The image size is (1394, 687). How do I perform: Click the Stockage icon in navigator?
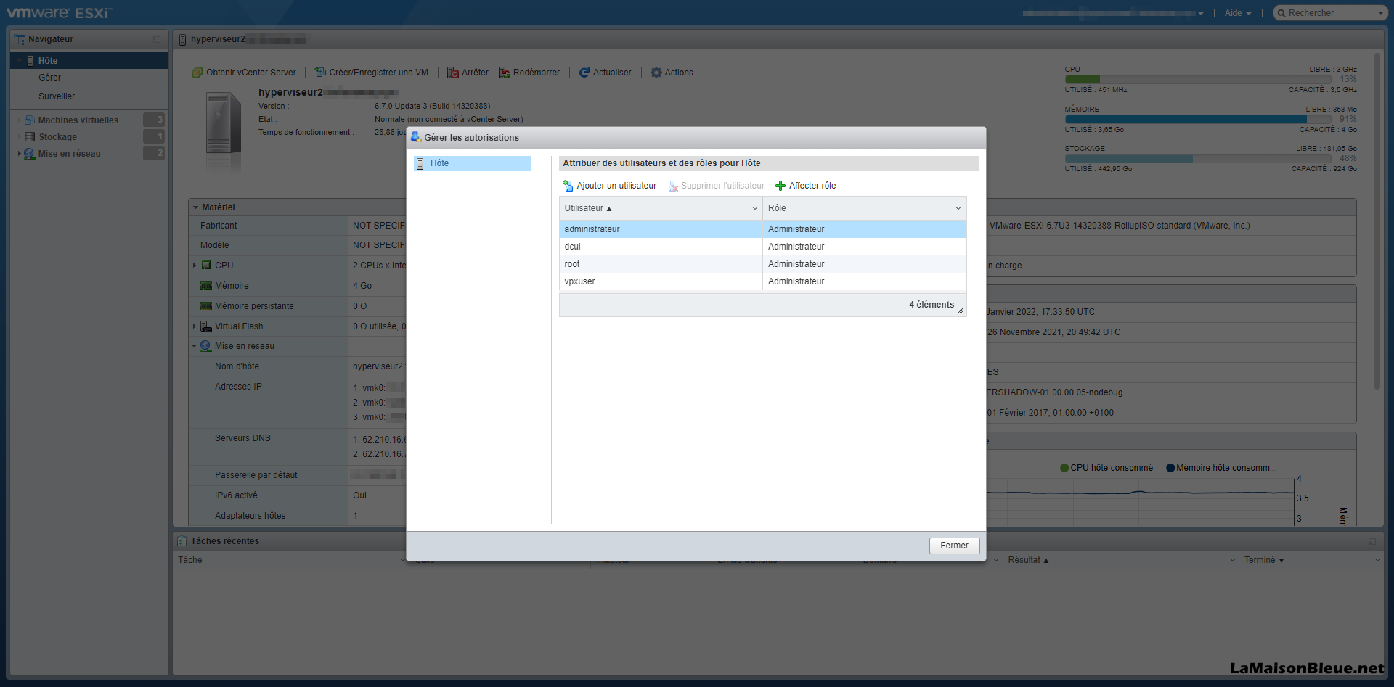(x=30, y=137)
